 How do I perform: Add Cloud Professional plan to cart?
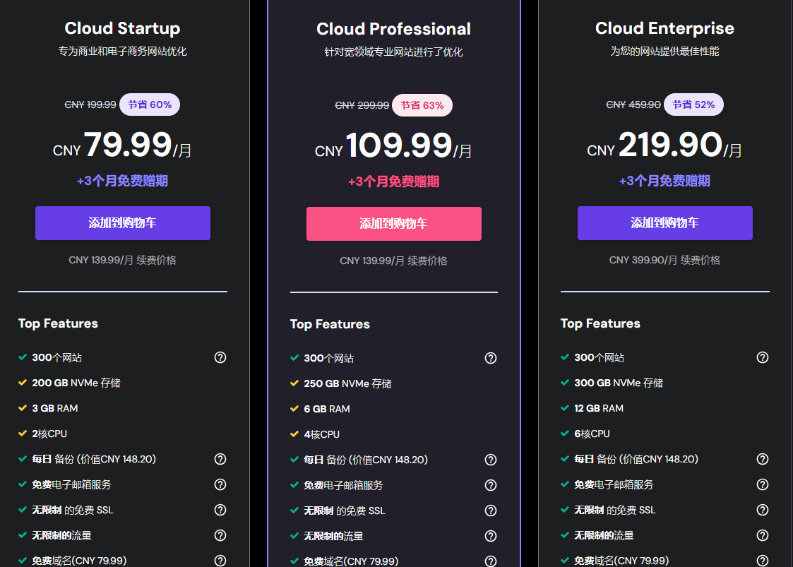pyautogui.click(x=394, y=224)
